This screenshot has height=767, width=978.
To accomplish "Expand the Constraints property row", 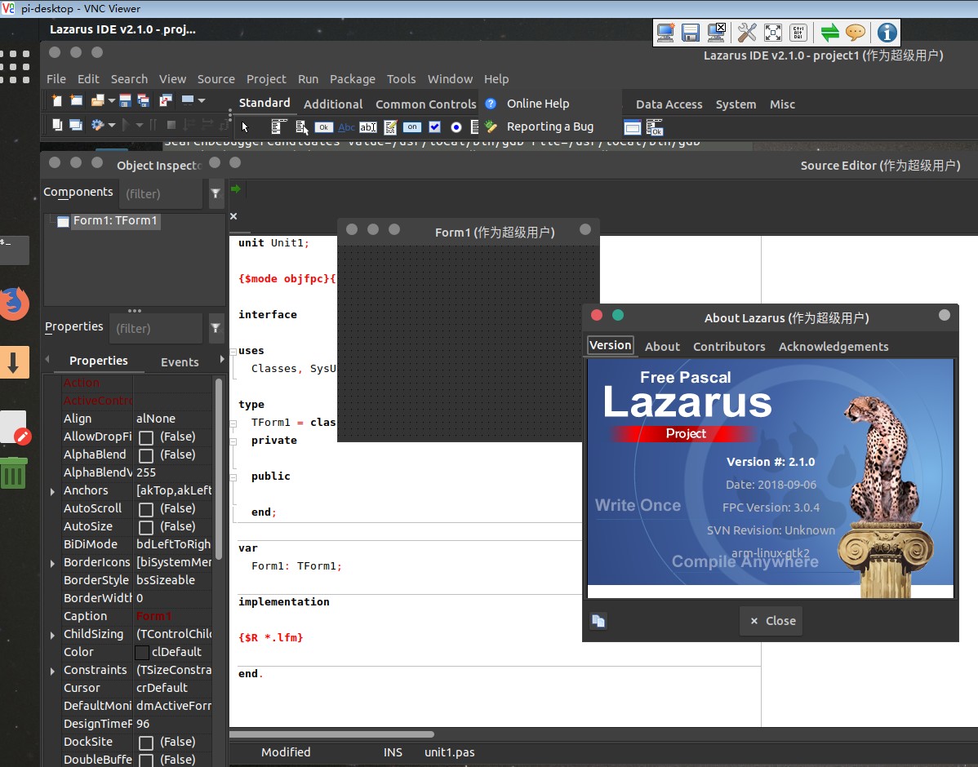I will [52, 670].
